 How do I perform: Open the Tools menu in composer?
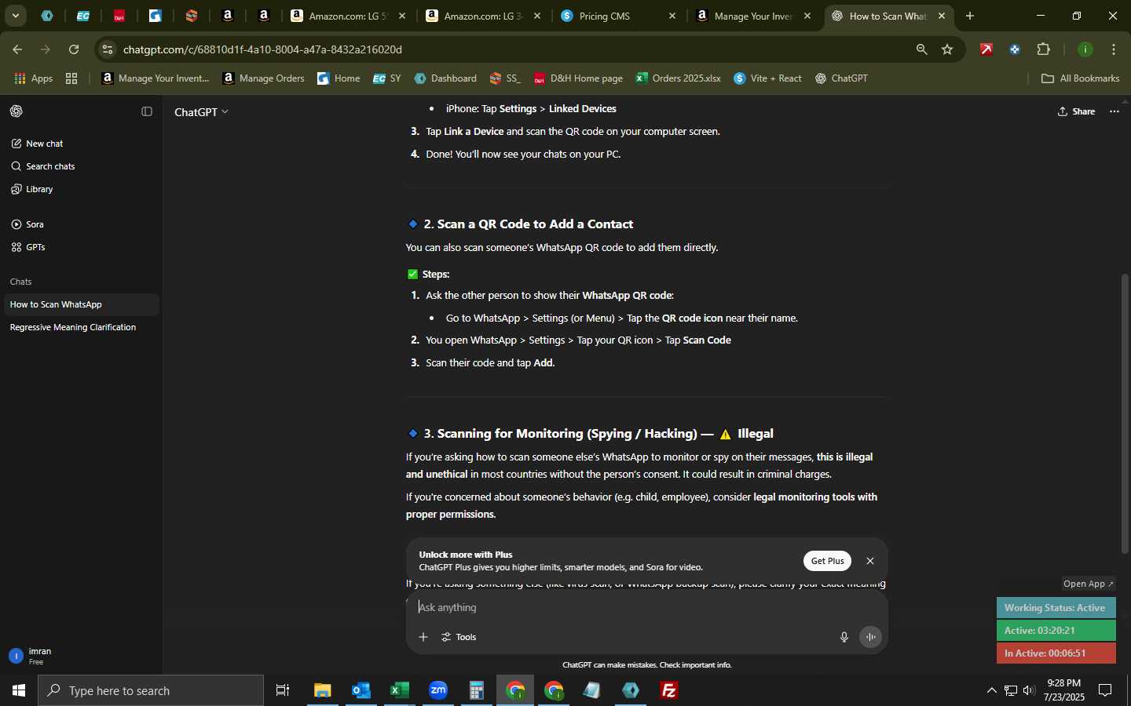click(459, 637)
